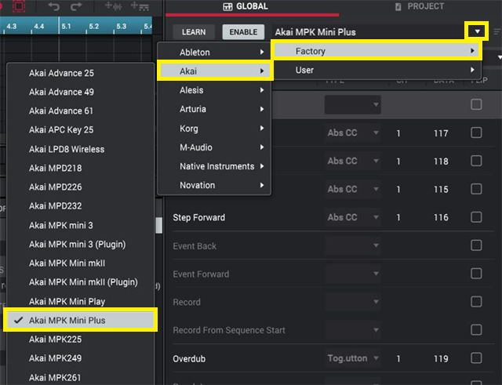Choose Akai MPK225 preset

(x=80, y=340)
